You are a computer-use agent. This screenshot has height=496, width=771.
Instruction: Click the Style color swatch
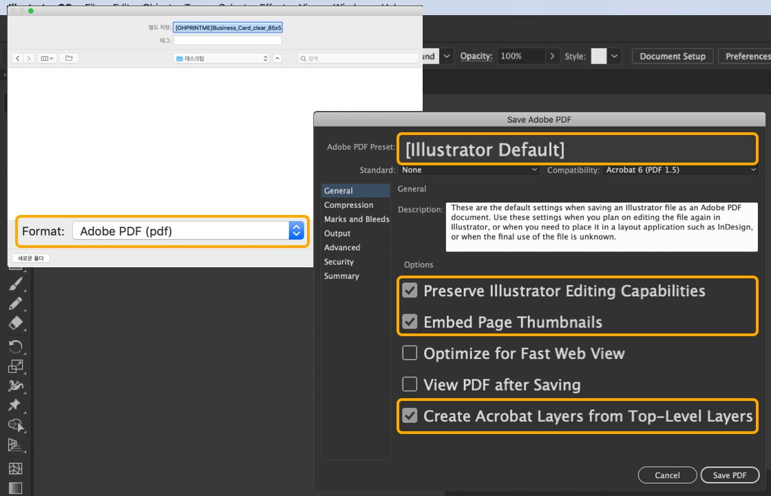coord(598,56)
